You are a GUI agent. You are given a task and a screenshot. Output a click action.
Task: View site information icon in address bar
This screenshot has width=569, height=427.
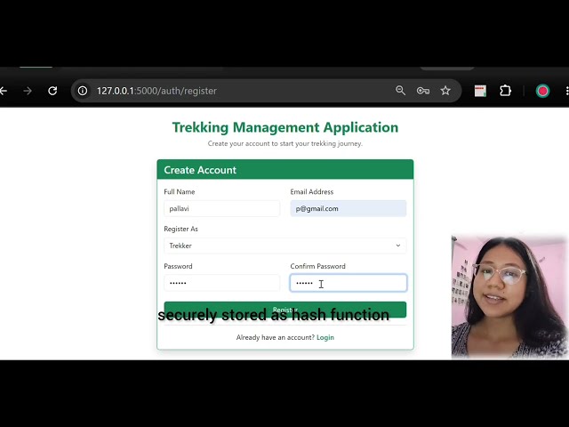[83, 91]
